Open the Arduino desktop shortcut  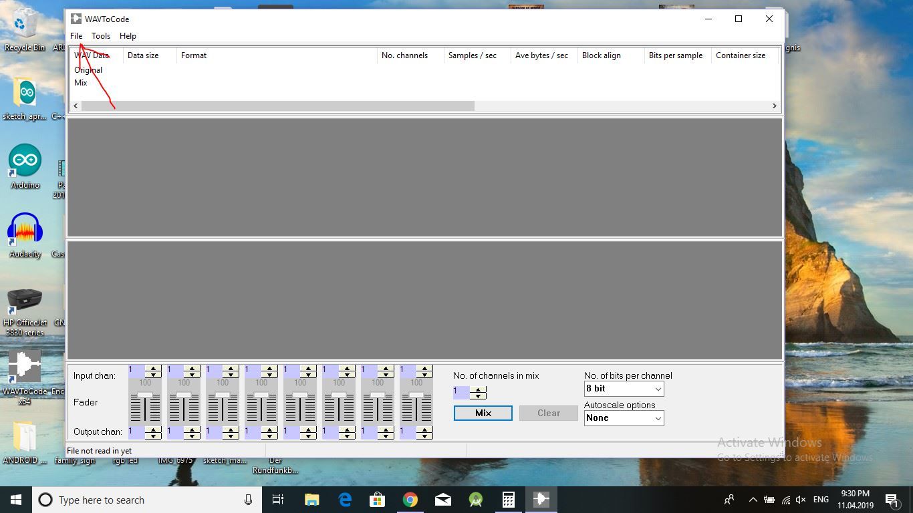25,166
